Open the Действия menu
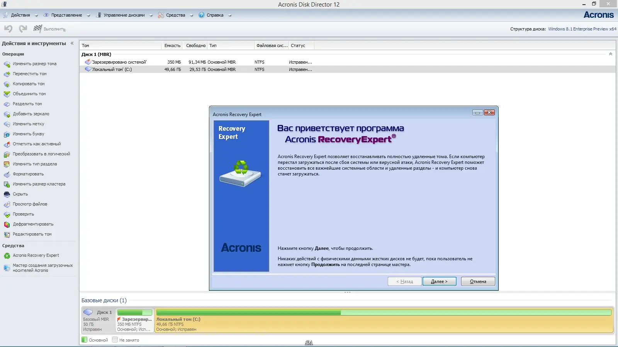Screen dimensions: 618x347 click(20, 15)
